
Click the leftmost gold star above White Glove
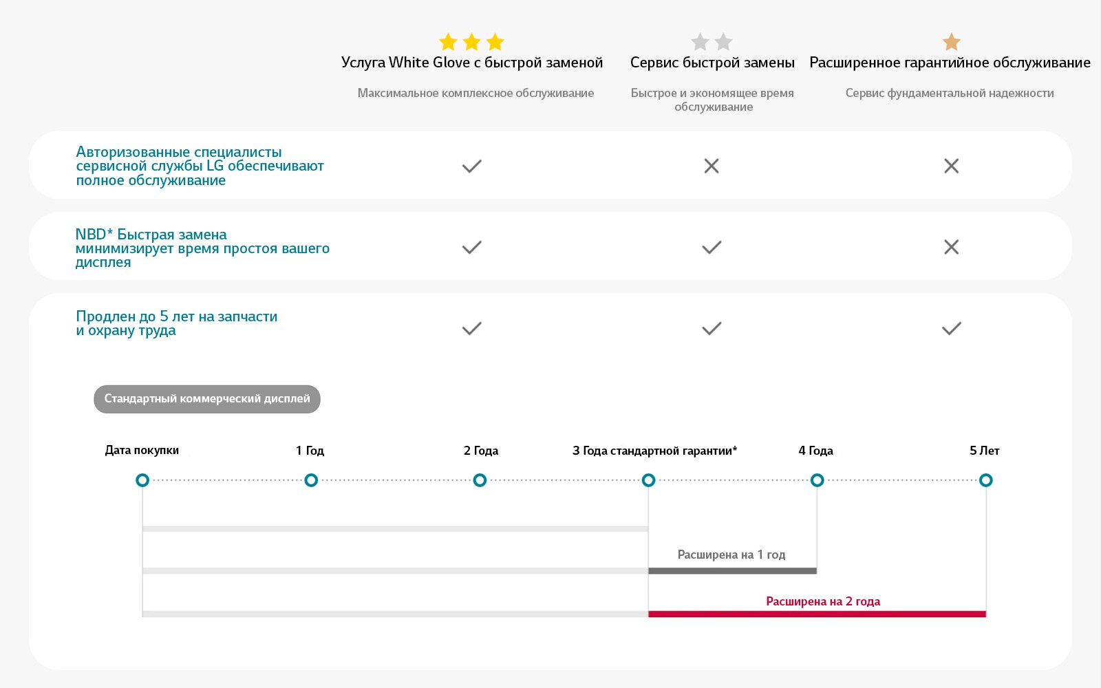[448, 42]
